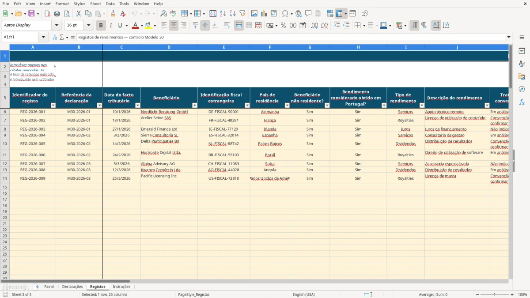Open filter dropdown for Referência da declaração
Screen dimensions: 530x298
click(99, 105)
